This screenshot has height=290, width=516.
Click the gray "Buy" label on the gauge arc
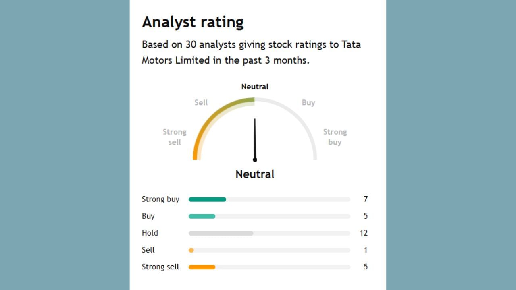pos(308,103)
